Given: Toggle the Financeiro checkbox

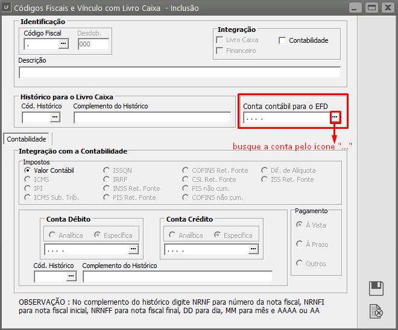Looking at the screenshot, I should 220,51.
